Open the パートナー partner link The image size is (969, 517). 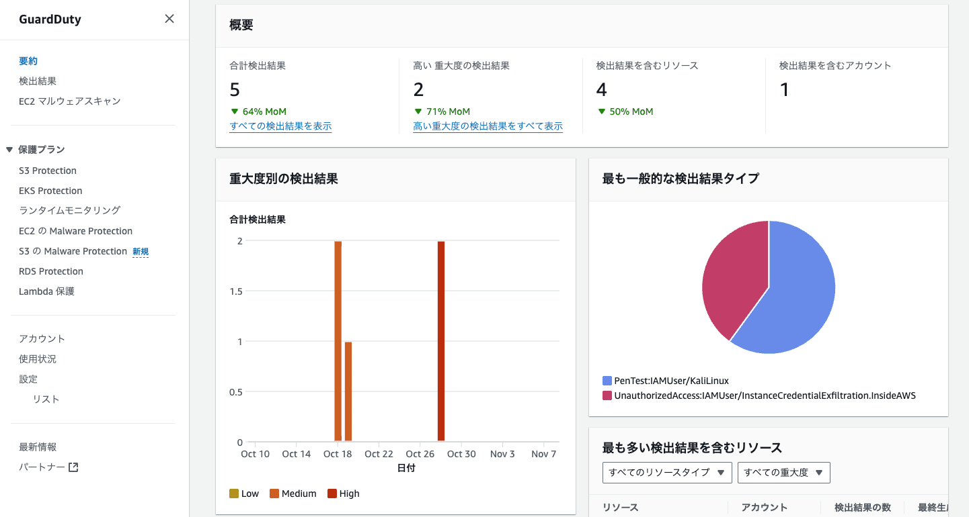pyautogui.click(x=42, y=467)
